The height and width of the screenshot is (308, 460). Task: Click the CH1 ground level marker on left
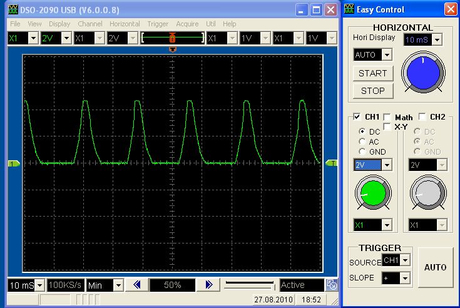[x=13, y=163]
